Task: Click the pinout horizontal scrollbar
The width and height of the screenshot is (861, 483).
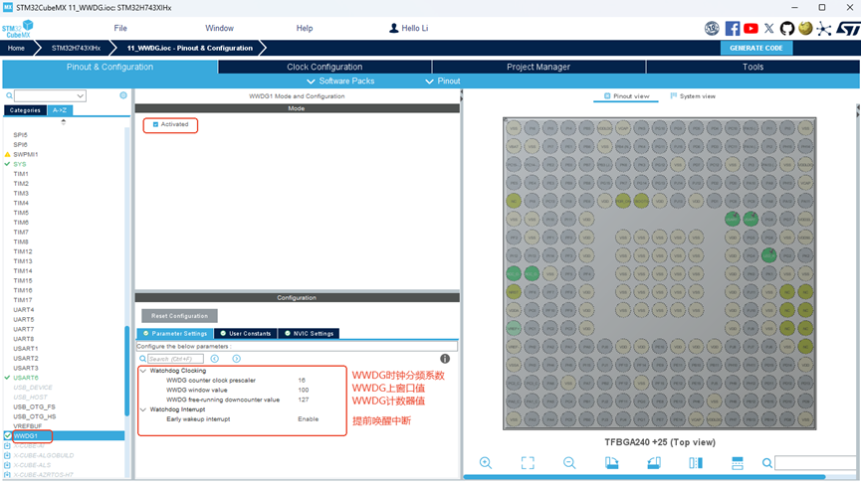Action: (644, 477)
